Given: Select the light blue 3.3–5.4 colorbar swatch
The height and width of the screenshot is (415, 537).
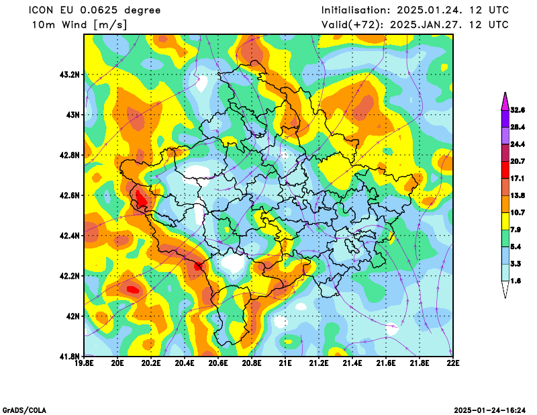Looking at the screenshot, I should pos(505,256).
